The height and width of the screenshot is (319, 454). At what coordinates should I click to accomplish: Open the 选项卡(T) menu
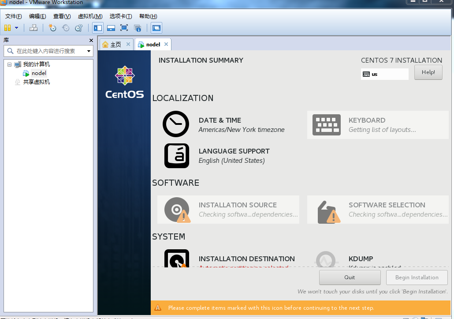click(121, 16)
